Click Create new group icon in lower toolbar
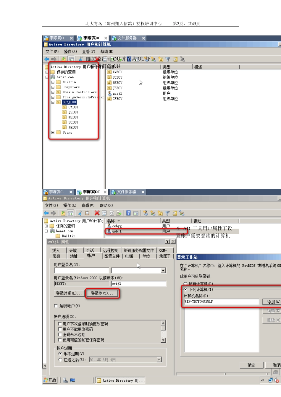This screenshot has width=281, height=397. pos(153,213)
